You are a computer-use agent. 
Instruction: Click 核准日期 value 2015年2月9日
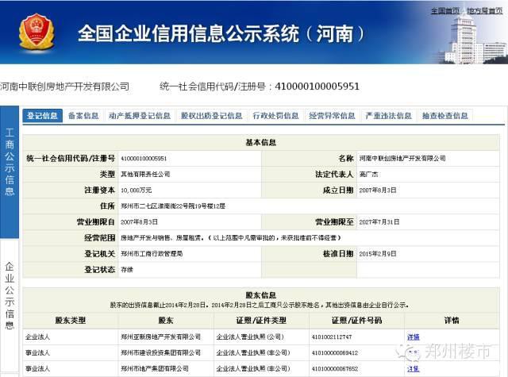click(378, 254)
